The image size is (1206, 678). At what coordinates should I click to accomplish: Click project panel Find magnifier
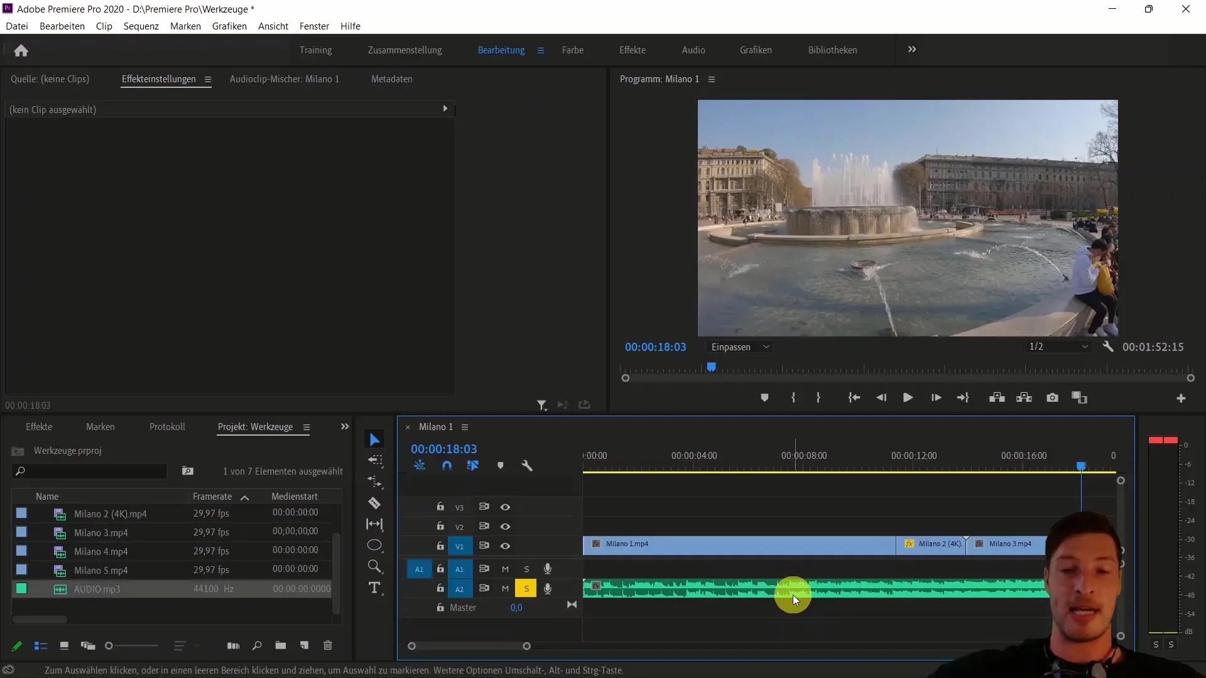point(257,645)
